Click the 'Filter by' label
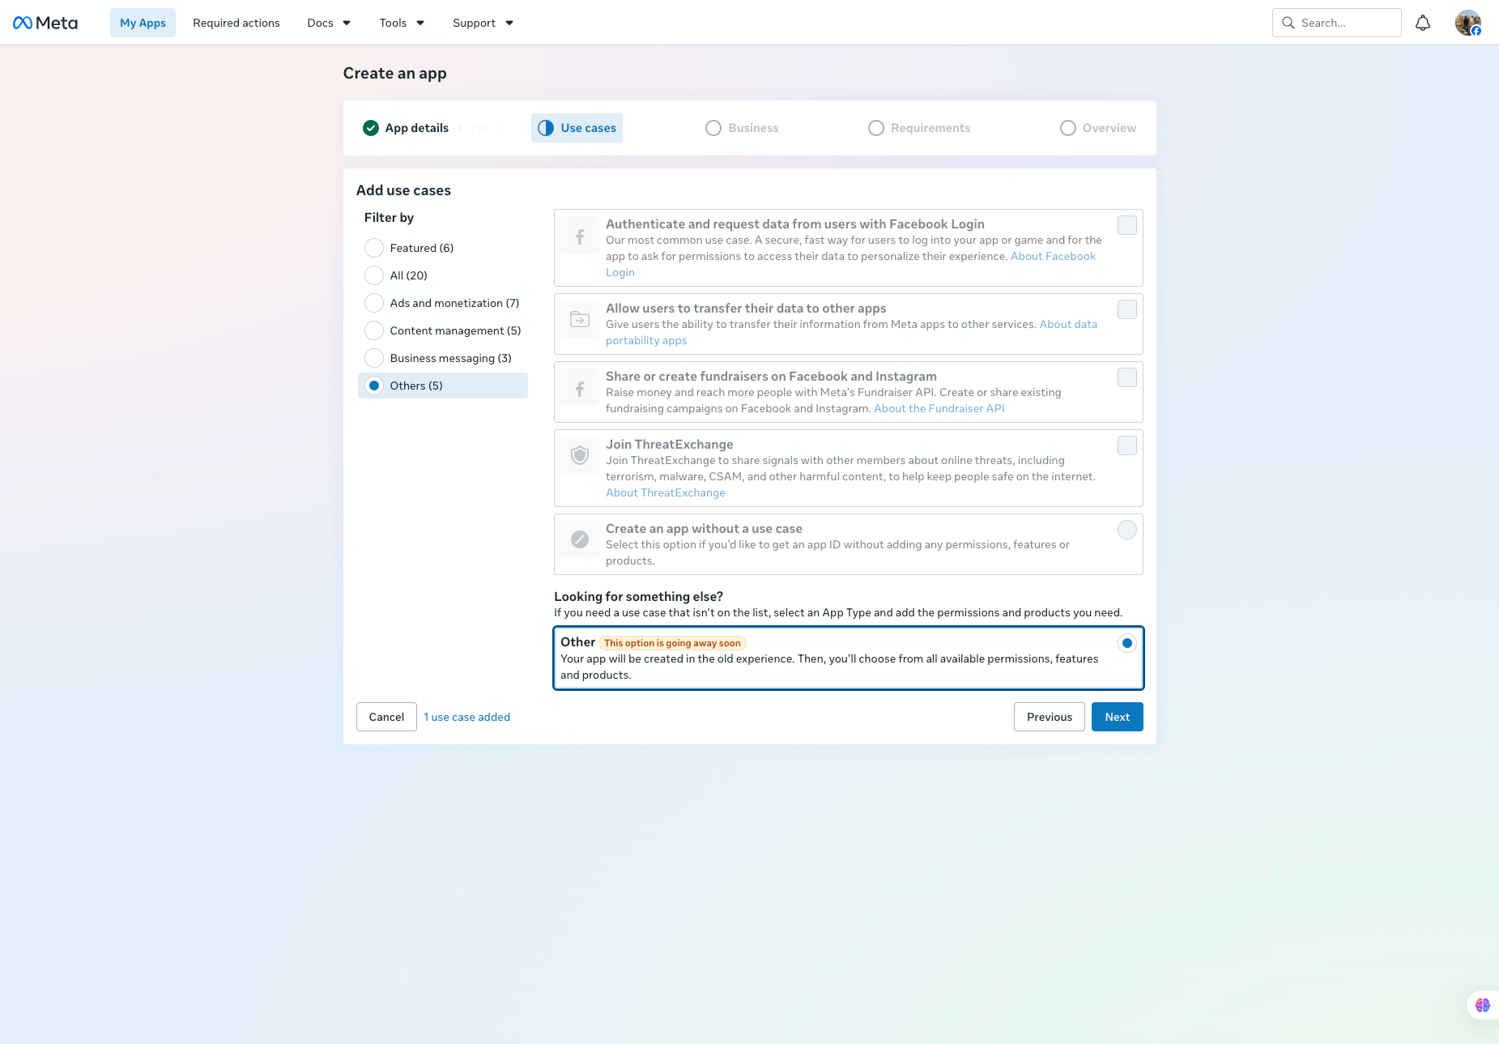This screenshot has width=1499, height=1044. [x=389, y=217]
